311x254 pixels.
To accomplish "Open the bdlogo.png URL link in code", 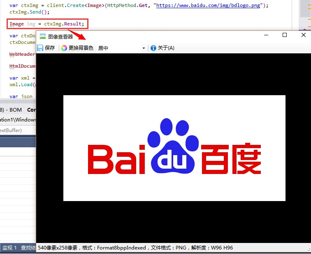I will pos(208,5).
